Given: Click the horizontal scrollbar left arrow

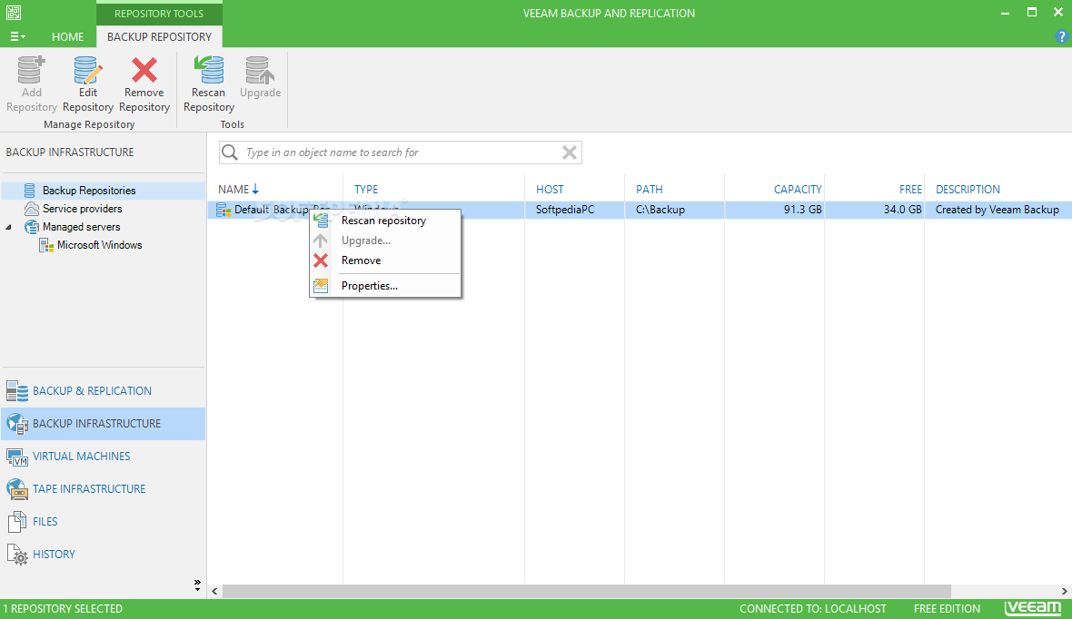Looking at the screenshot, I should 214,592.
